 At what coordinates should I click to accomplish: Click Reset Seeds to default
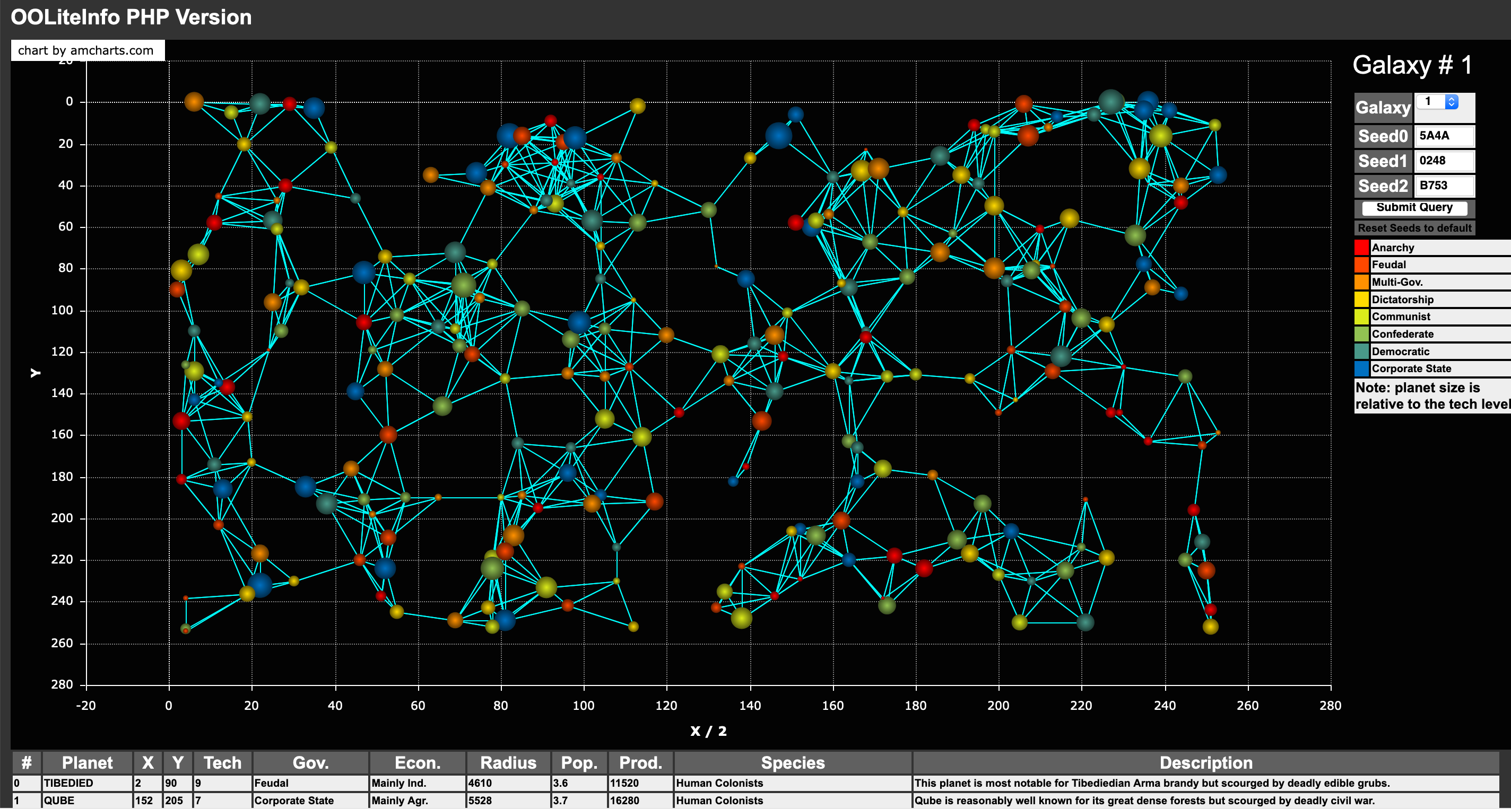(x=1414, y=228)
